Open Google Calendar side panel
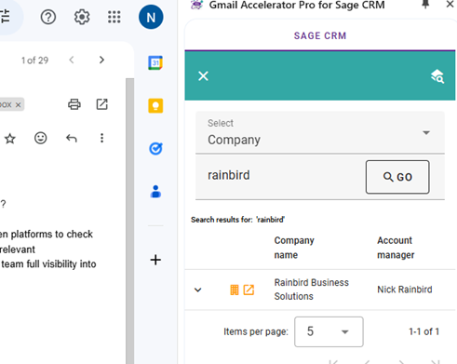Viewport: 457px width, 364px height. tap(155, 63)
